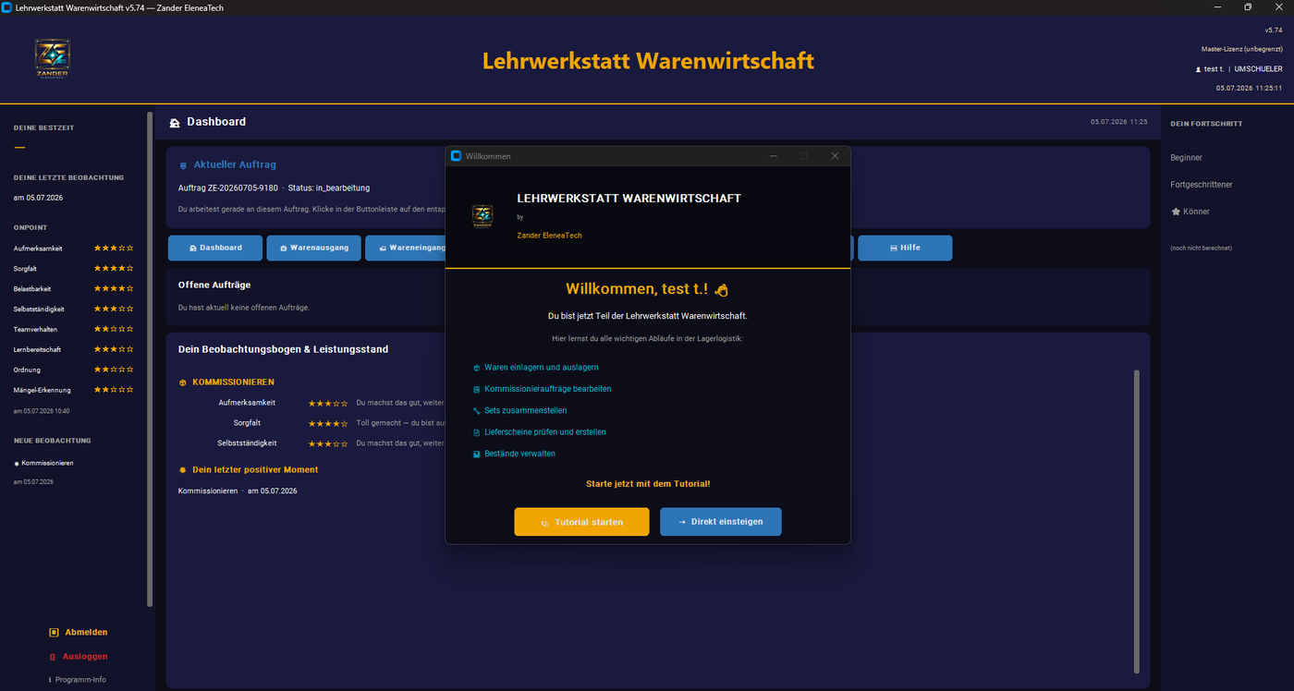Click the box icon beside KOMMISSIONIEREN heading
The height and width of the screenshot is (691, 1294).
tap(183, 382)
